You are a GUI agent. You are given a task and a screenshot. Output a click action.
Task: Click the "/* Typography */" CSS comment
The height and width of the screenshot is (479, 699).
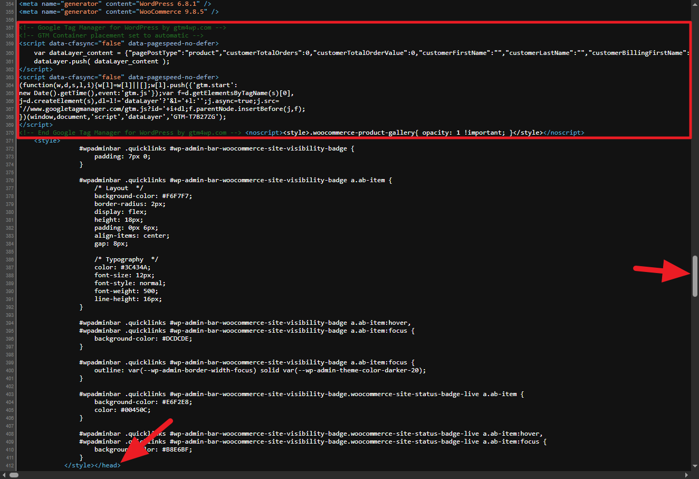point(127,259)
